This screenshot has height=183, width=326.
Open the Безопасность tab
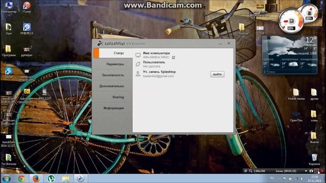point(113,75)
